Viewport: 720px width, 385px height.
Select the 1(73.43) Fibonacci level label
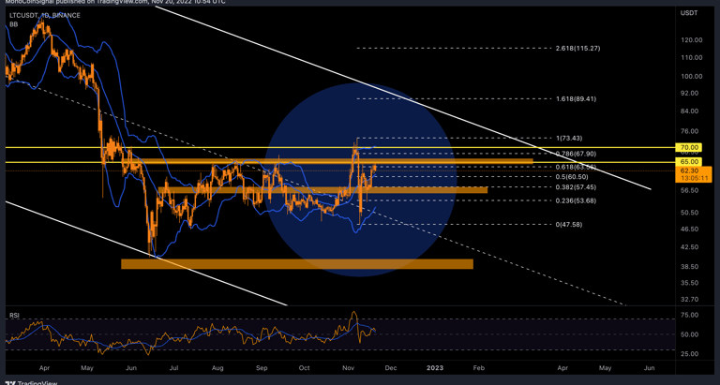[569, 138]
